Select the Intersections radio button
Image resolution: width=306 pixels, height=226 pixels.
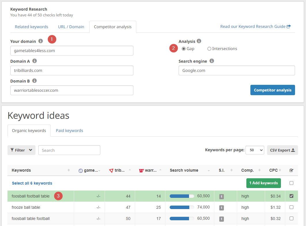point(209,49)
